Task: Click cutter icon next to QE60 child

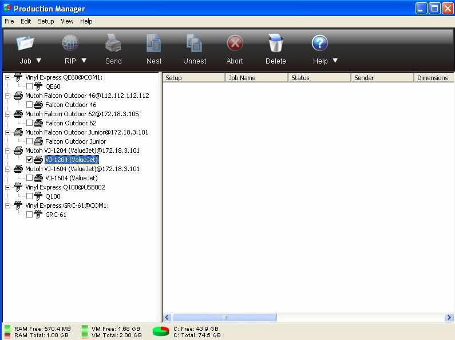Action: point(38,86)
